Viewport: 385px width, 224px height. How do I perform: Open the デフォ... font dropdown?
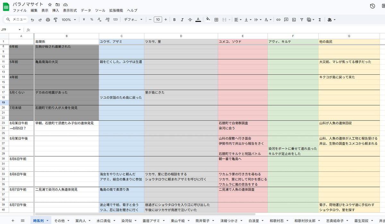133,20
